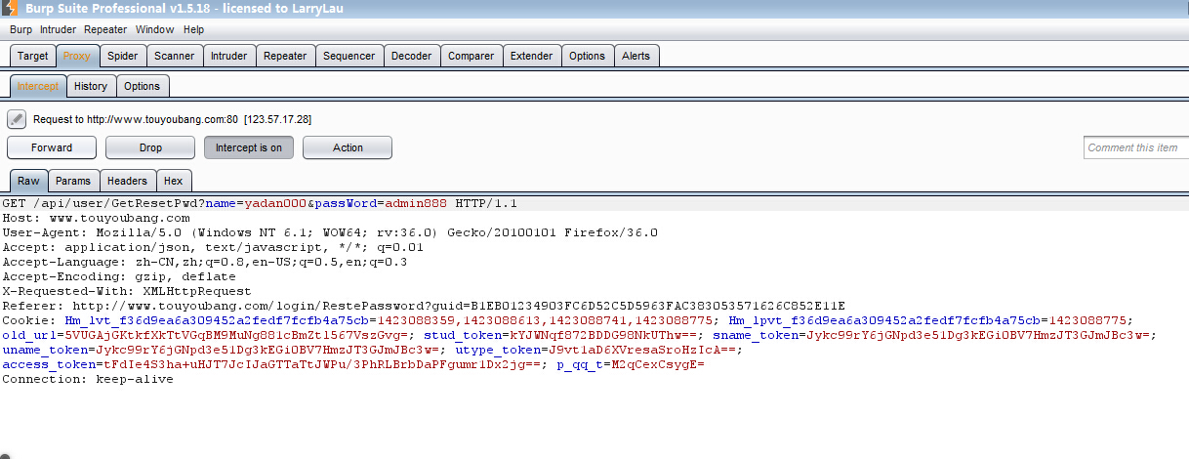
Task: Open the proxy History sub-tab
Action: click(91, 86)
